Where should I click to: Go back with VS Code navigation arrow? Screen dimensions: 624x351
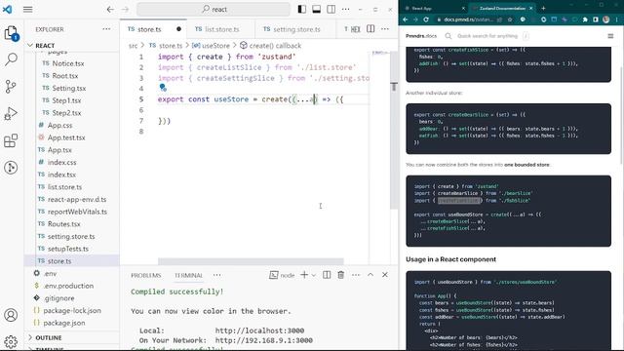[110, 9]
